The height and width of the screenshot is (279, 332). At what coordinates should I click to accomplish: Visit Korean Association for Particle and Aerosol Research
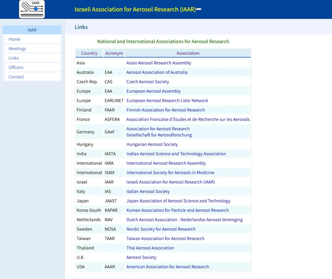click(x=177, y=210)
